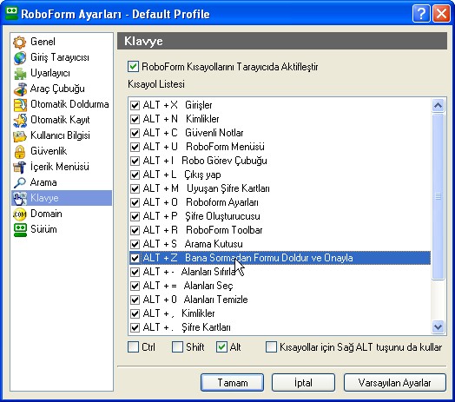Click the list scroll down arrow
The height and width of the screenshot is (402, 455).
438,327
